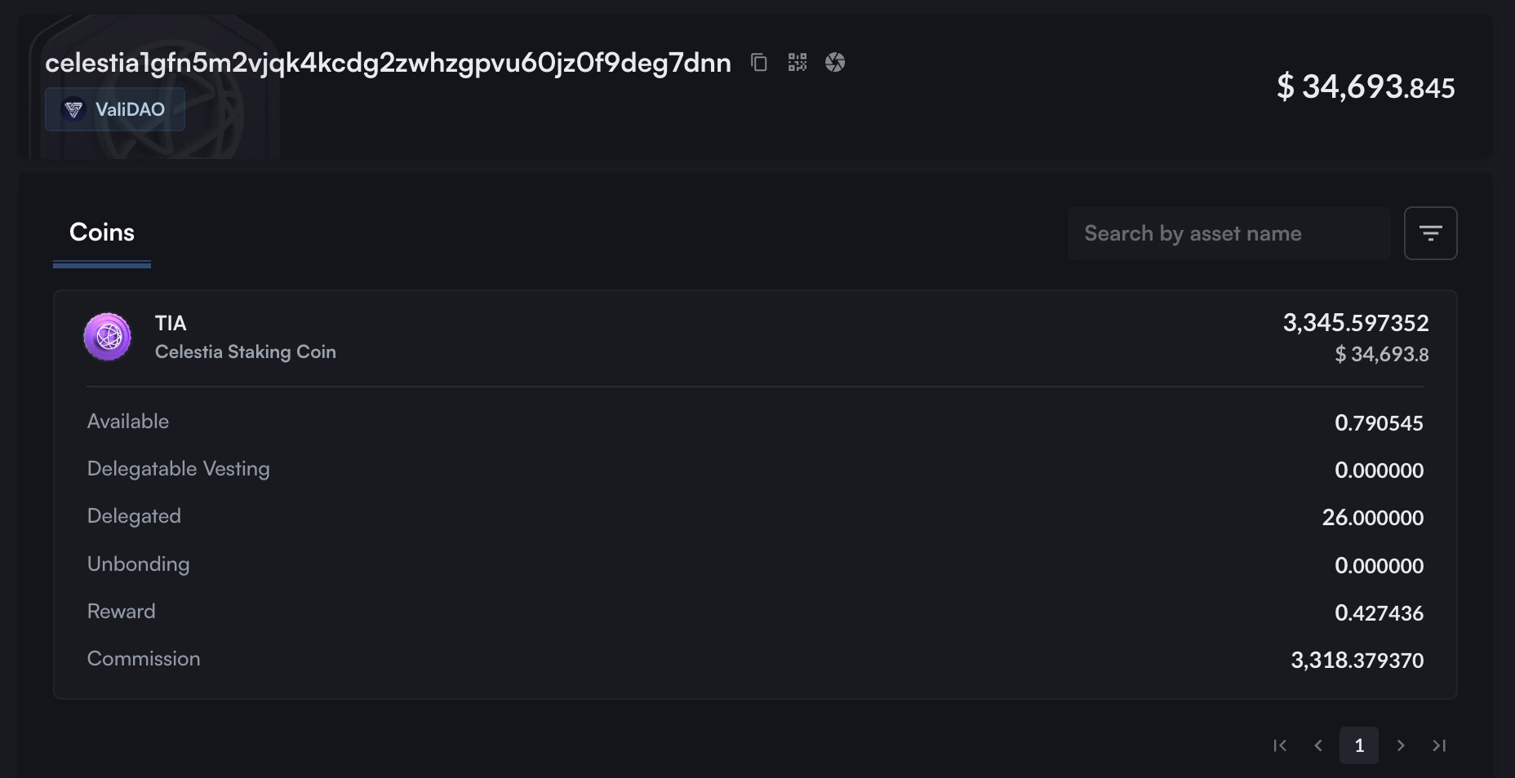Select page 1 in pagination
1515x778 pixels.
(1359, 745)
